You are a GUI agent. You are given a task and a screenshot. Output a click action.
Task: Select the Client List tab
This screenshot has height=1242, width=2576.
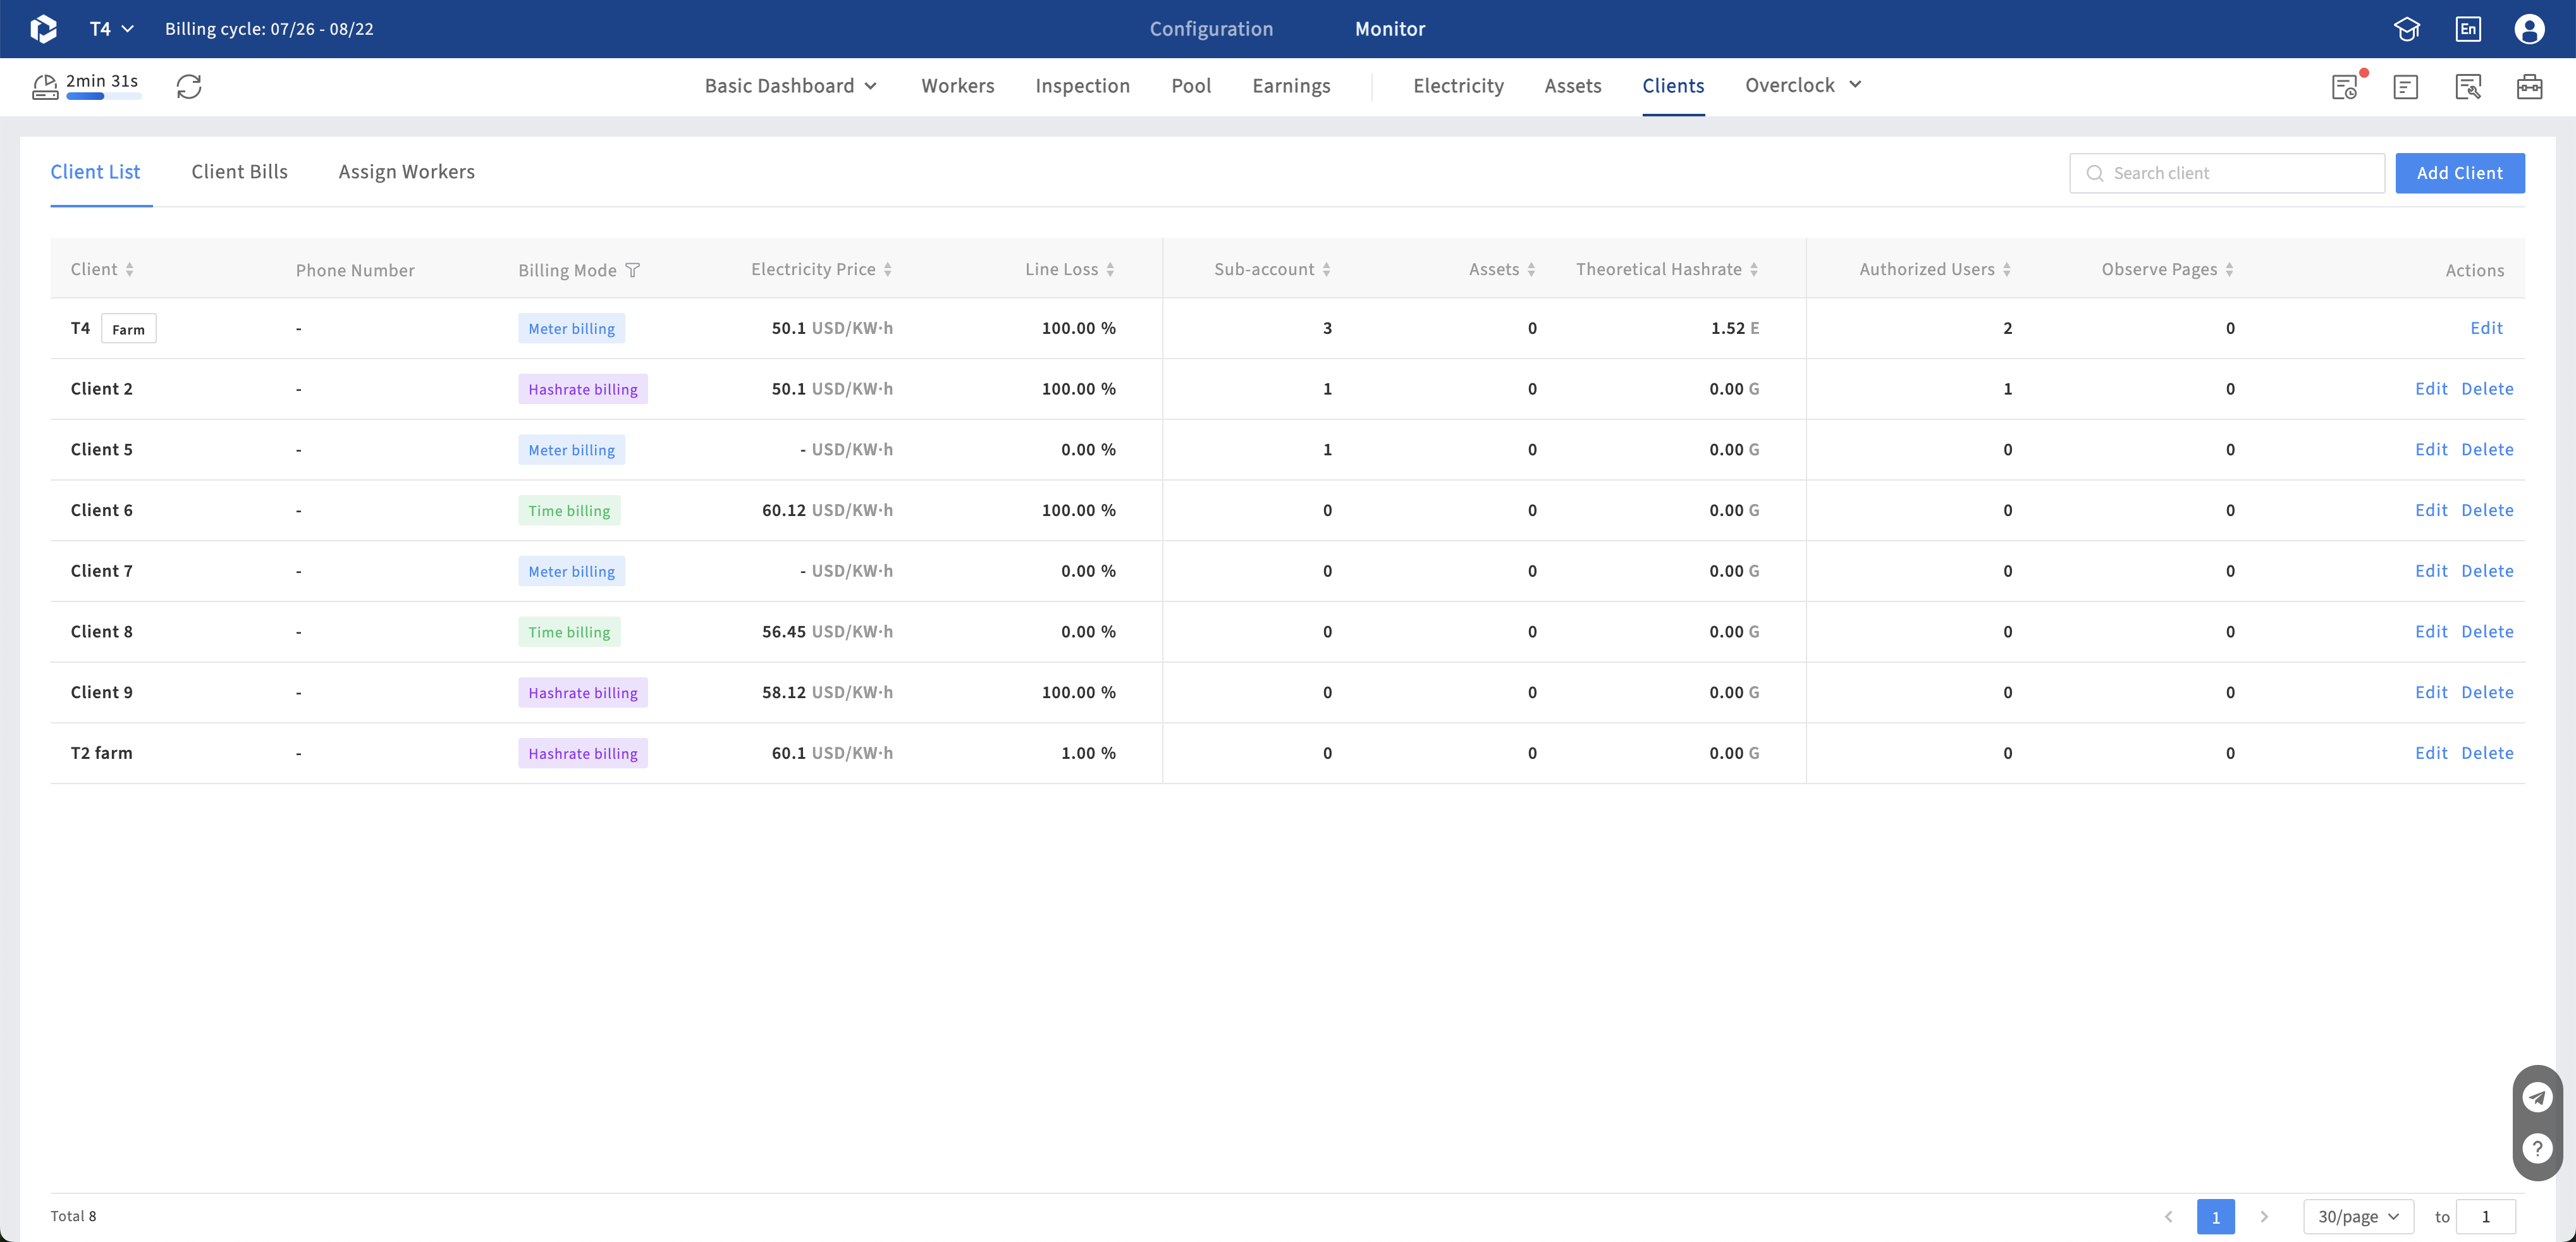pyautogui.click(x=95, y=172)
